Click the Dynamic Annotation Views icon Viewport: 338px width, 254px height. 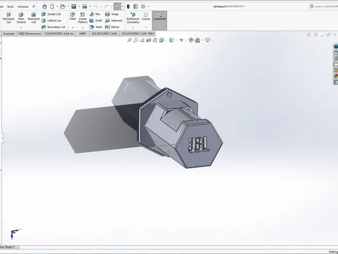[x=155, y=40]
